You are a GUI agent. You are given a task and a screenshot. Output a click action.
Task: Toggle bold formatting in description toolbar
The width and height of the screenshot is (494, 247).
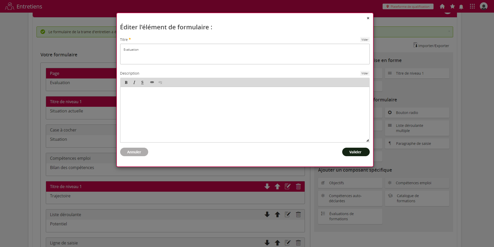(126, 83)
